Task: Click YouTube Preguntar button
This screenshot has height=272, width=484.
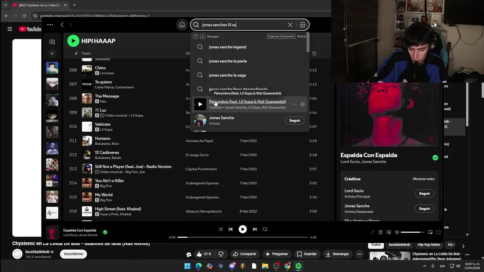Action: [x=276, y=254]
